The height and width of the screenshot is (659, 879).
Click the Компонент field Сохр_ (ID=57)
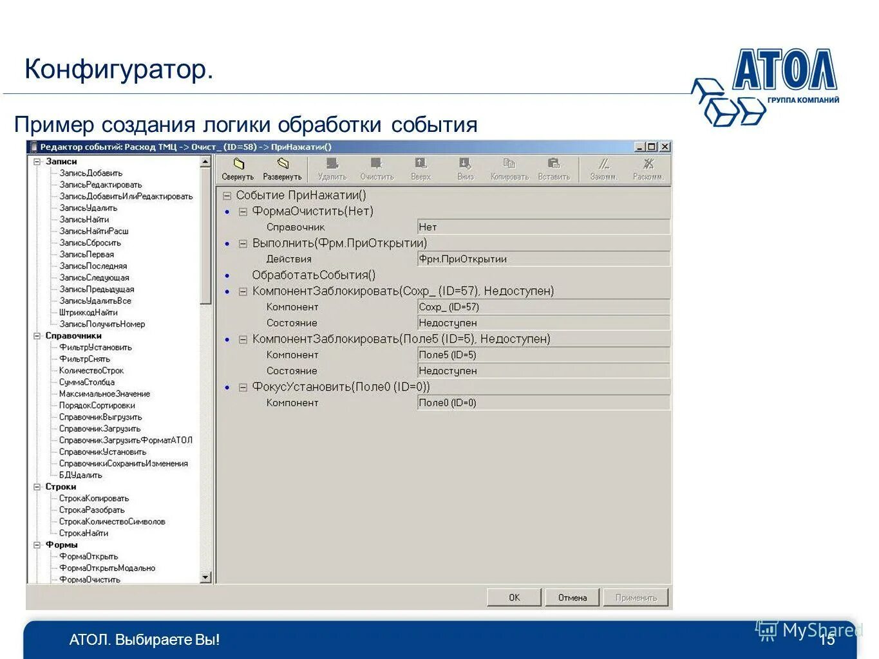click(x=543, y=307)
